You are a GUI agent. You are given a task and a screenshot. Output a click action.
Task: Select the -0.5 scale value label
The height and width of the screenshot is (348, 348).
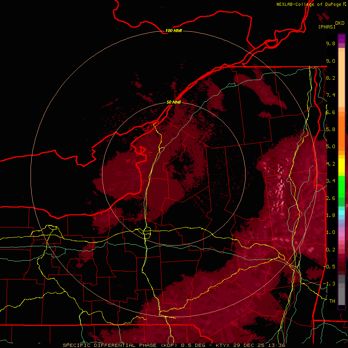pos(329,266)
